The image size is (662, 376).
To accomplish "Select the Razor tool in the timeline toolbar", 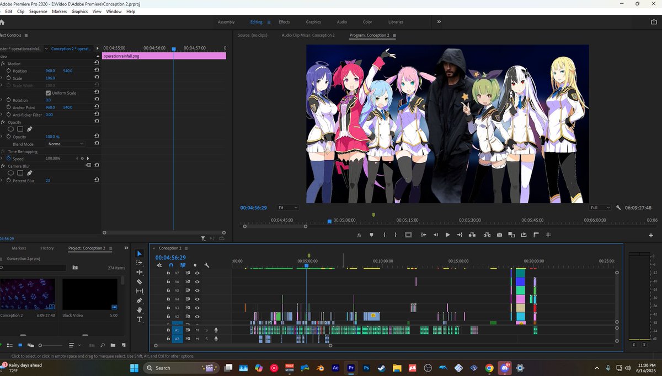I will [140, 282].
